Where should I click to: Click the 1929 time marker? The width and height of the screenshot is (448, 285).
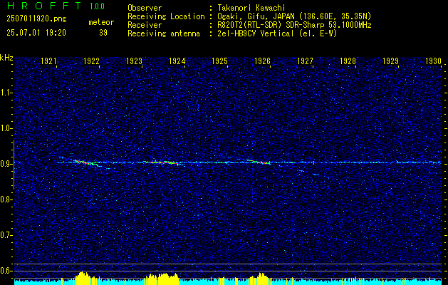[390, 61]
